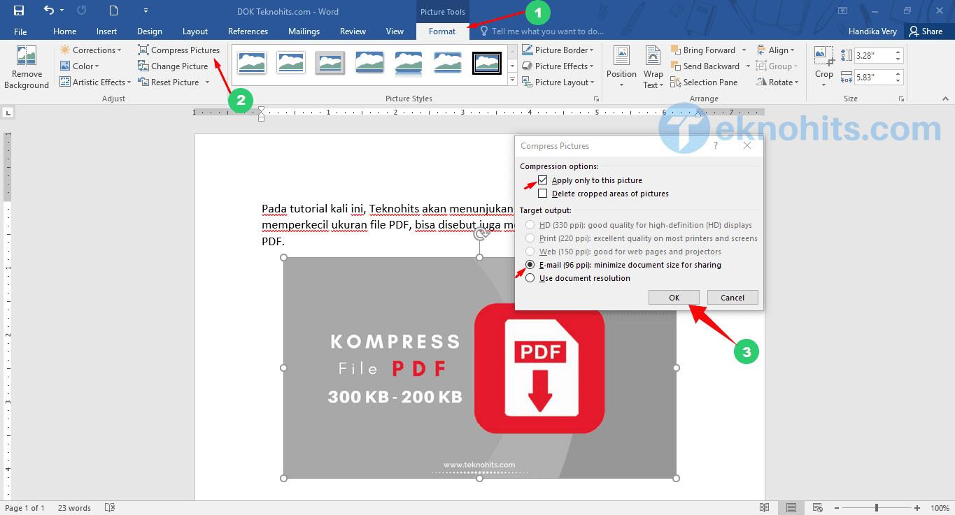This screenshot has width=955, height=515.
Task: Open Color adjustment dropdown
Action: pos(79,66)
